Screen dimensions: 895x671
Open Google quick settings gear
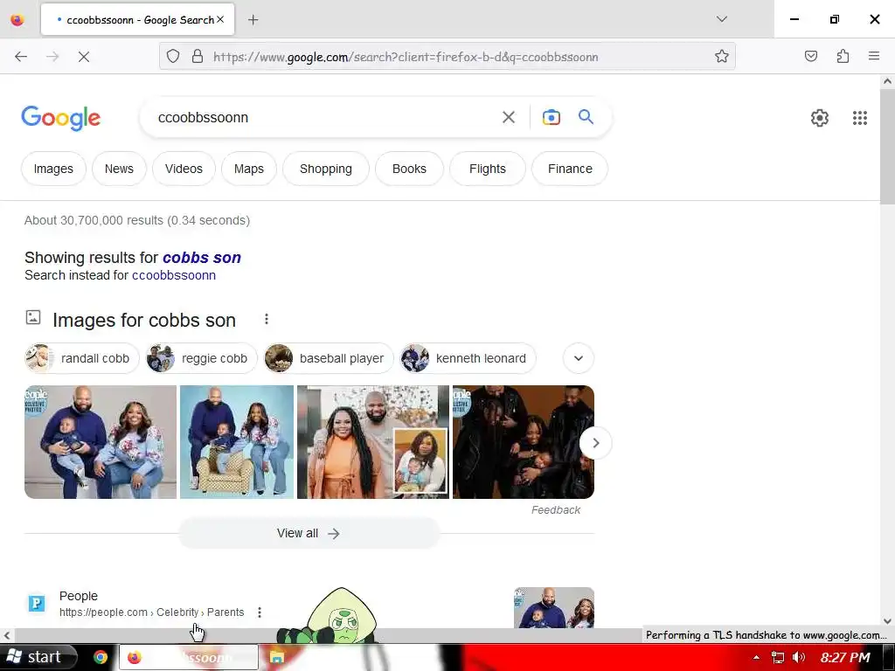pos(820,118)
